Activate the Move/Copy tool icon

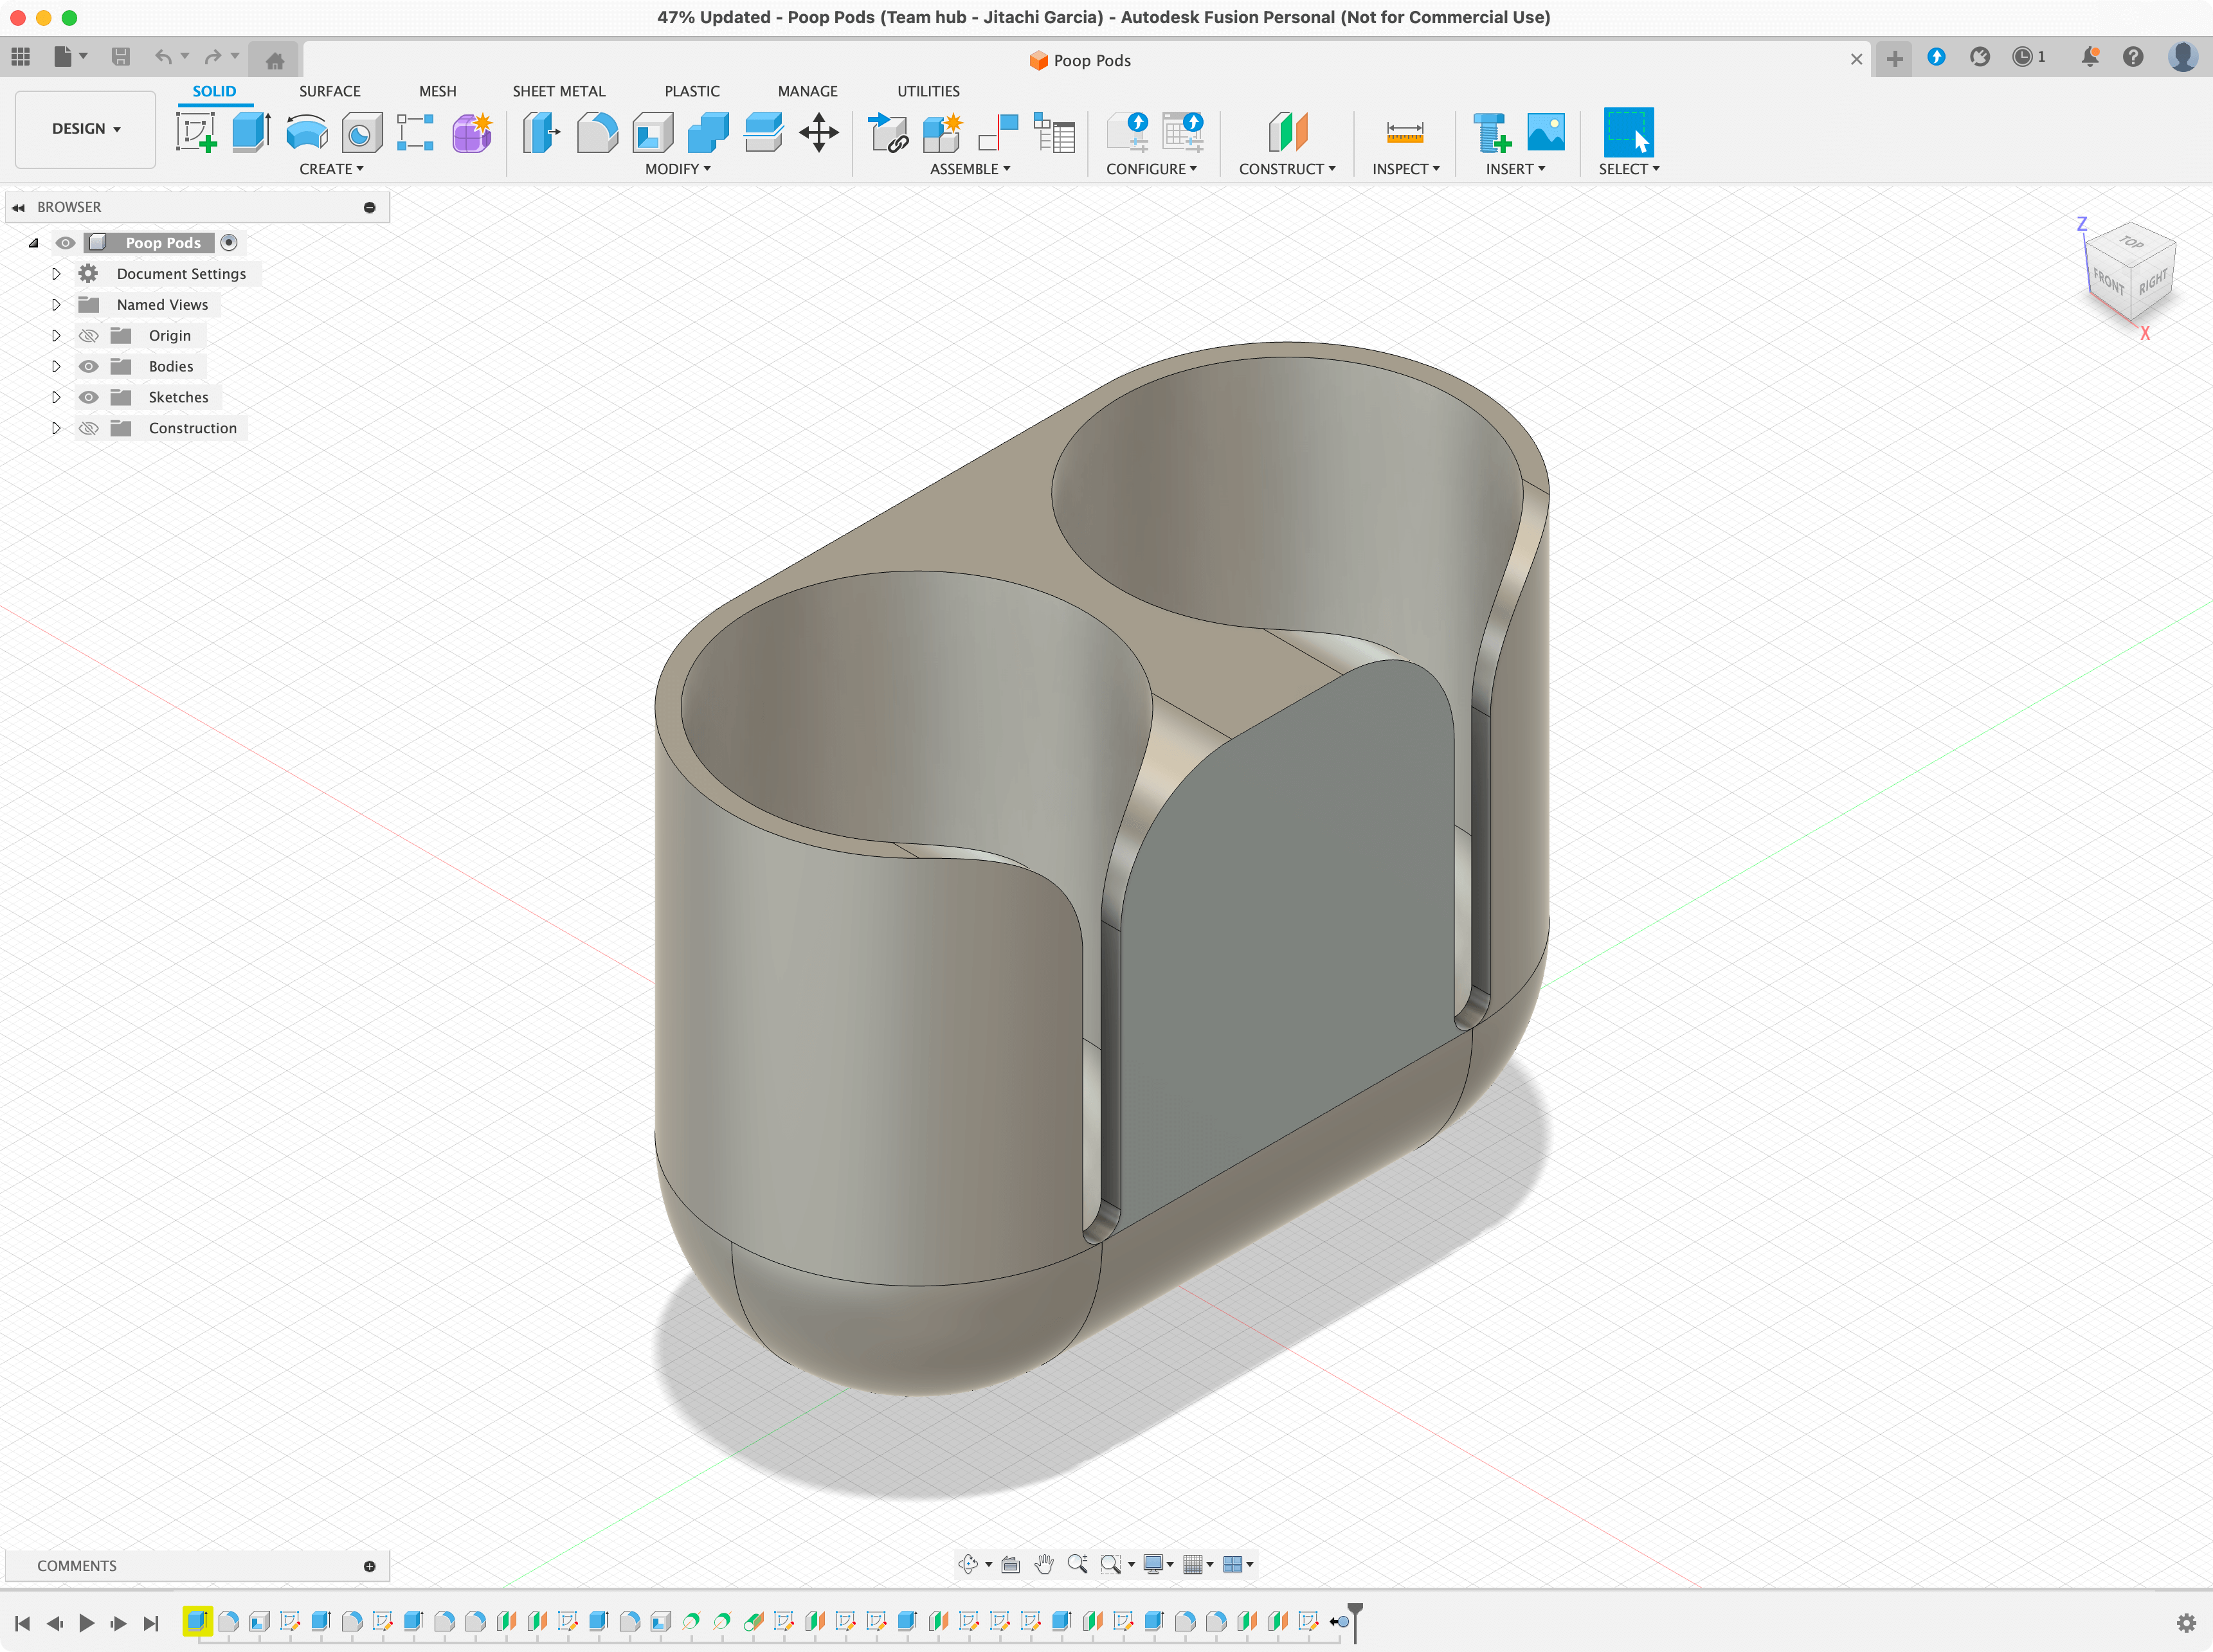coord(818,132)
